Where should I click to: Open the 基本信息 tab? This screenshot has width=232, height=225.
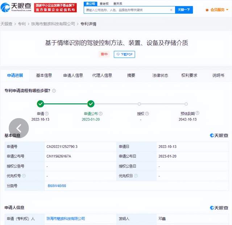click(x=44, y=76)
